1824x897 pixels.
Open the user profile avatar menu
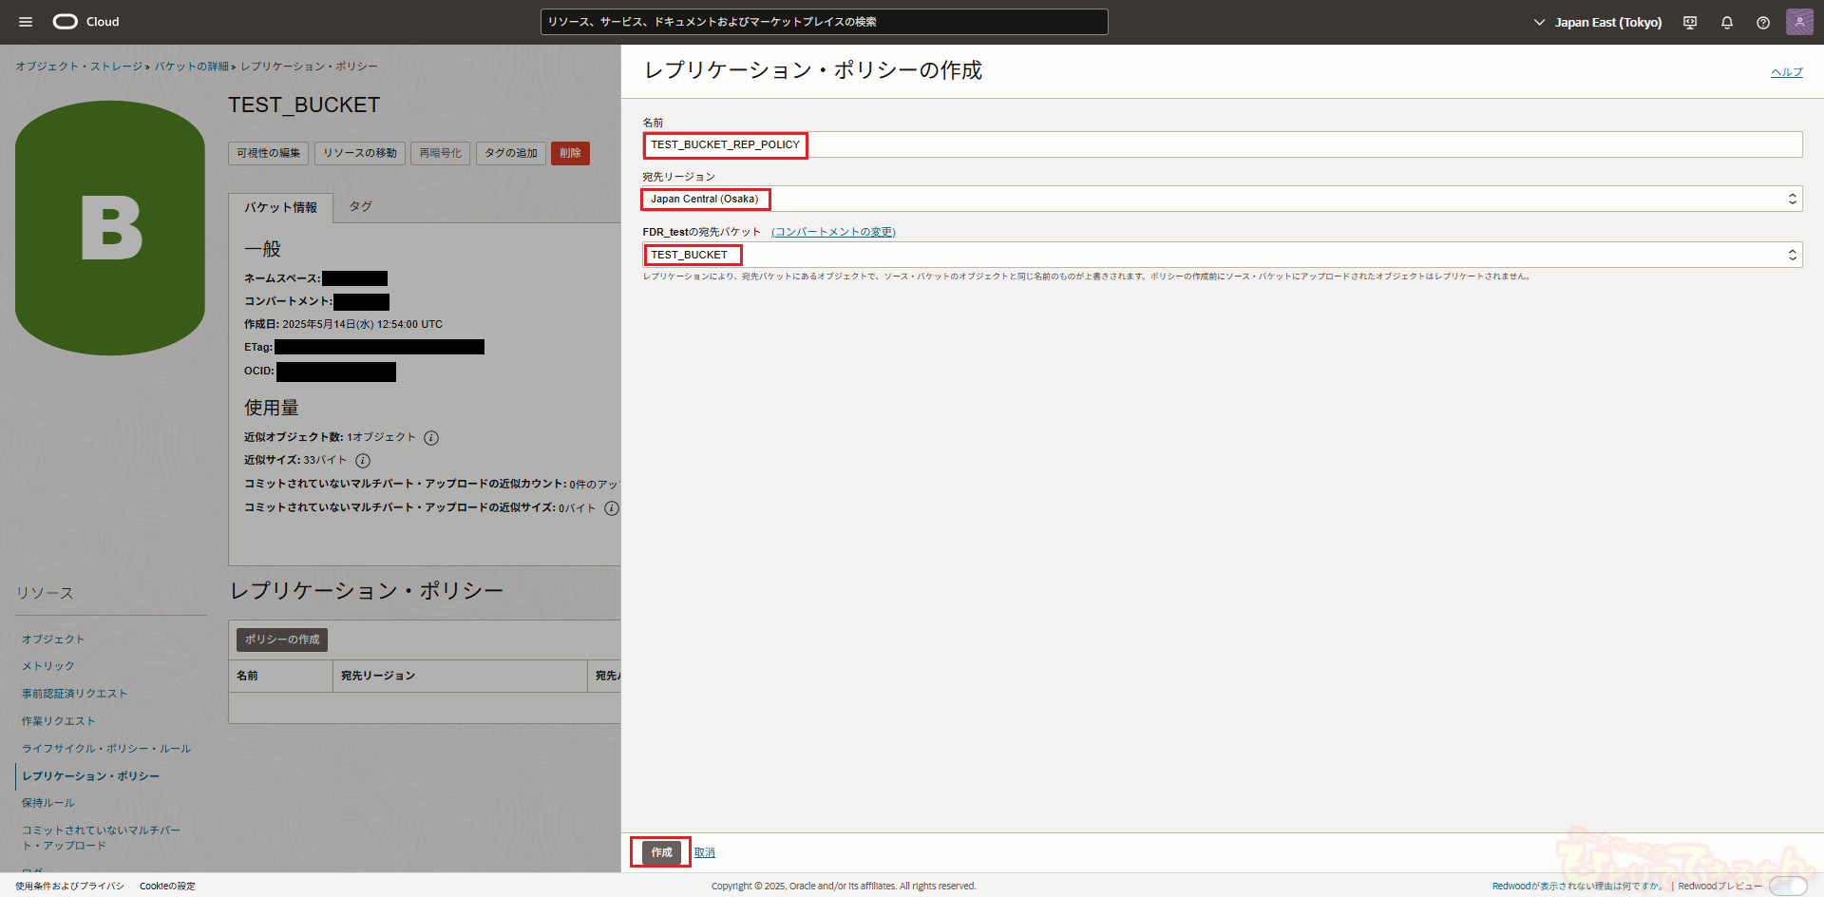(1799, 22)
